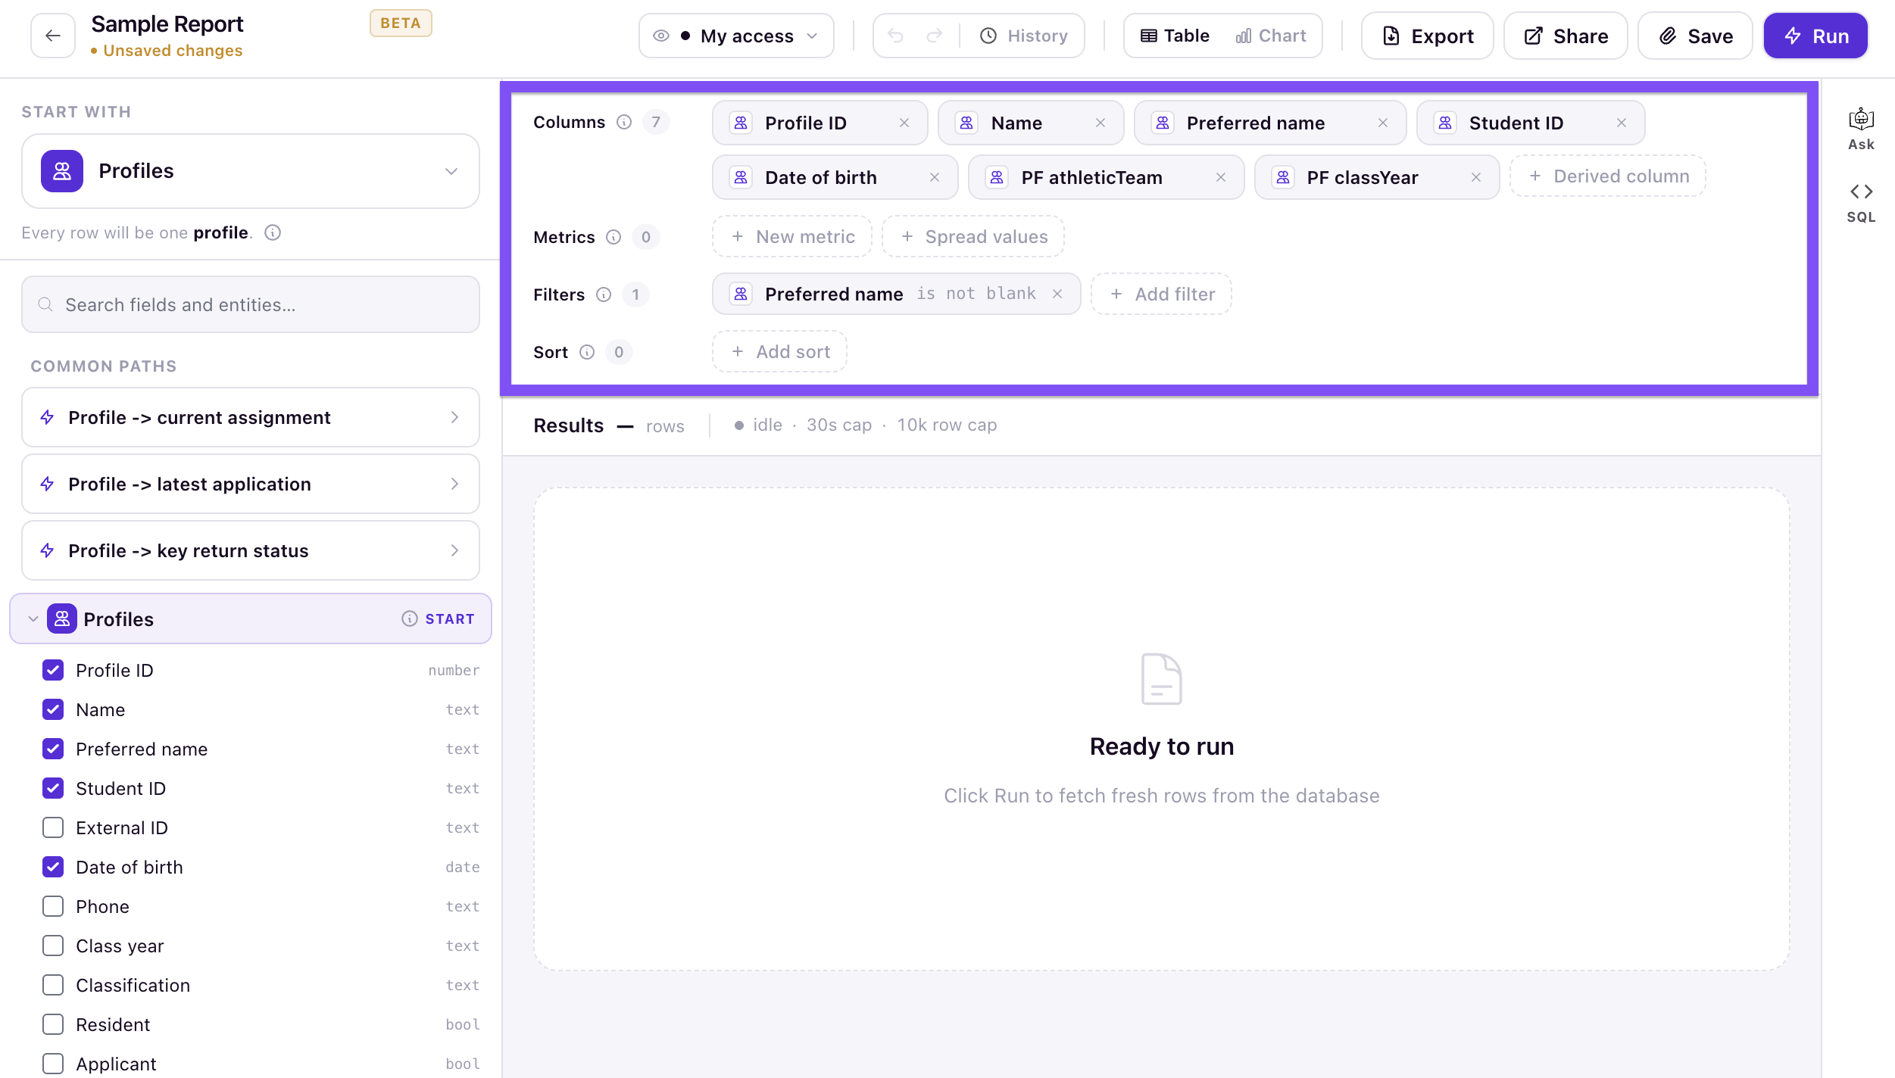Image resolution: width=1895 pixels, height=1078 pixels.
Task: Check the Resident field checkbox
Action: (x=53, y=1024)
